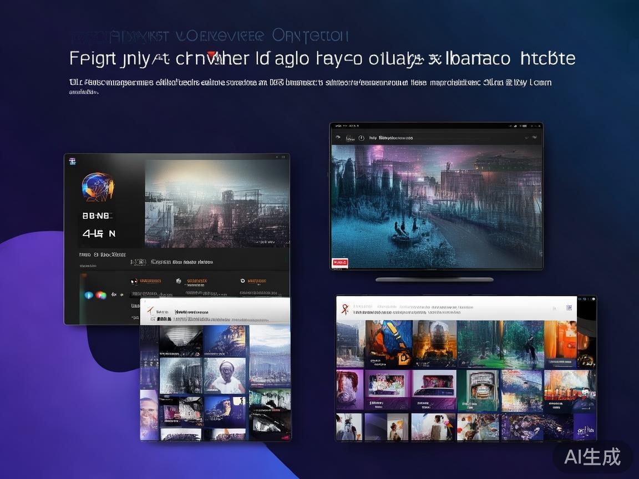The image size is (639, 479).
Task: Open the vintage radio thumbnail on teal background
Action: pos(479,390)
